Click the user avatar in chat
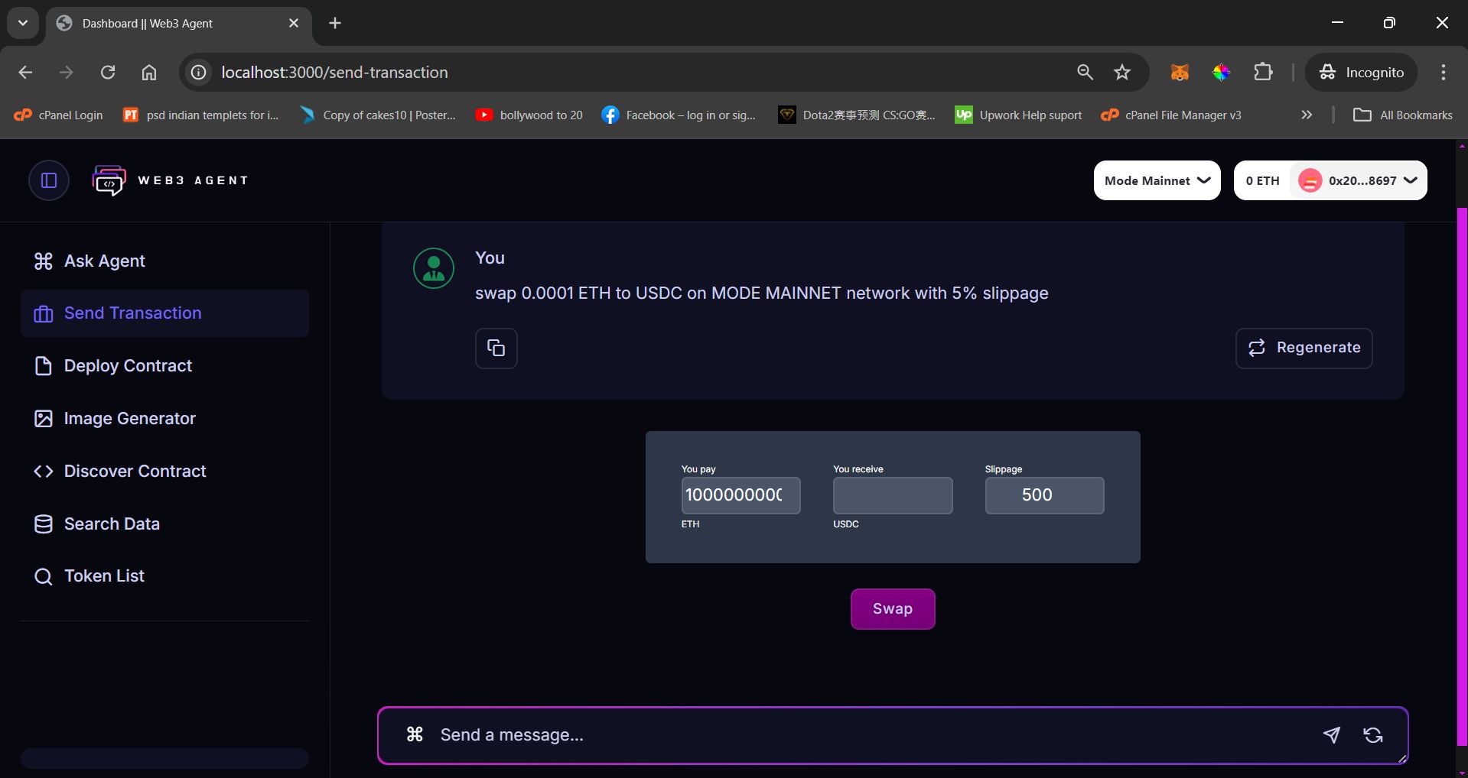Image resolution: width=1468 pixels, height=778 pixels. pos(434,268)
